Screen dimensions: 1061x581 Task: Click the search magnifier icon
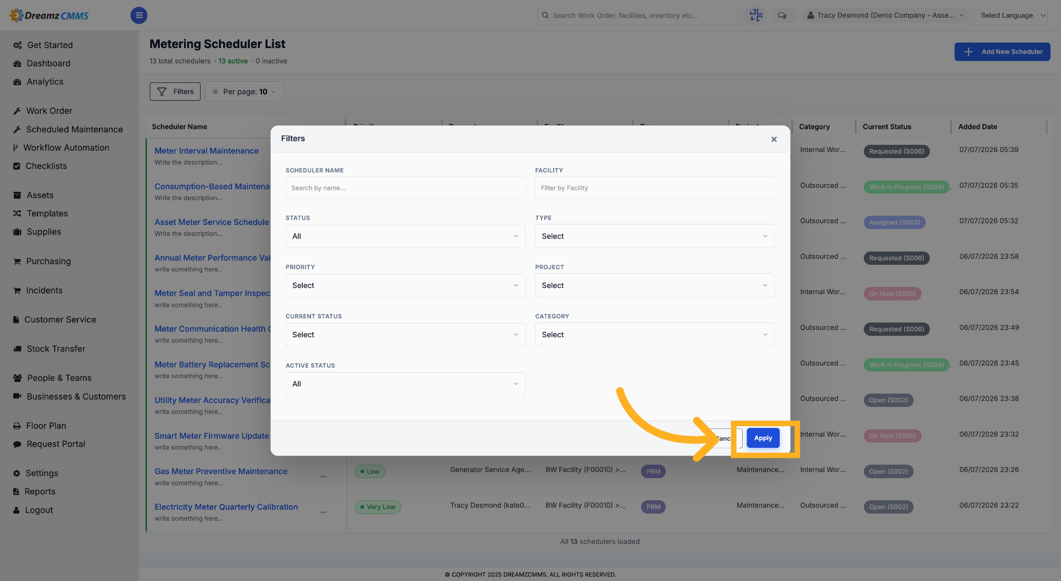pos(546,15)
